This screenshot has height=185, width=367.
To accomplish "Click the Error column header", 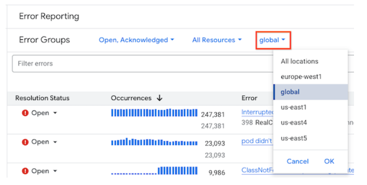I will pos(249,98).
